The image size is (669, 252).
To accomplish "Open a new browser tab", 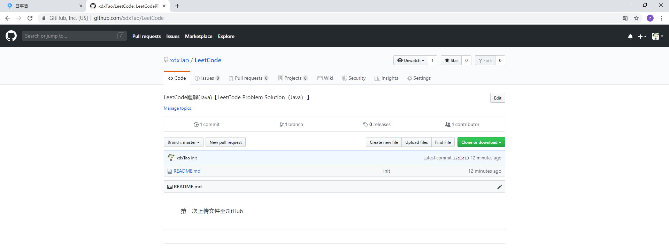I will 177,6.
